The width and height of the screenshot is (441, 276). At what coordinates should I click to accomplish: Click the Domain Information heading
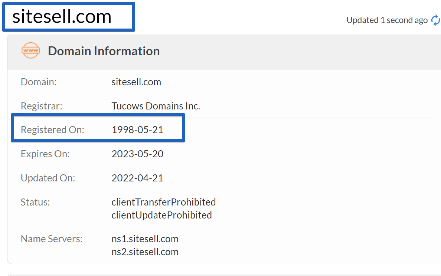pyautogui.click(x=104, y=51)
